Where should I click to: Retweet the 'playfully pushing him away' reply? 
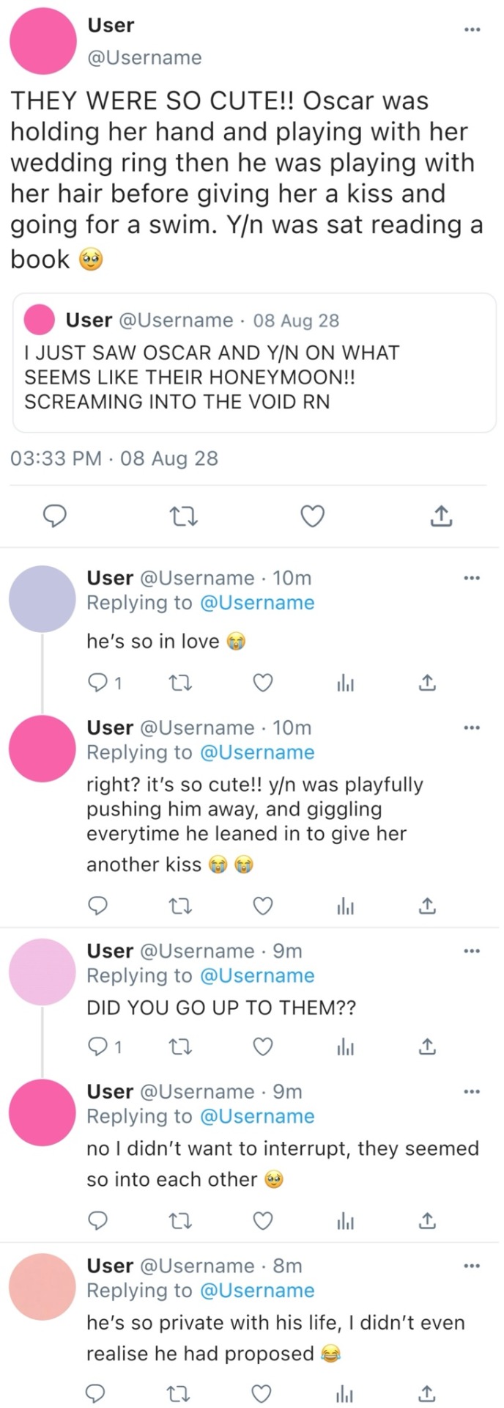point(179,907)
